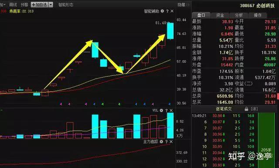279x168 pixels.
Task: Click the 372.69 axis label in 主力追踪
Action: [182, 153]
